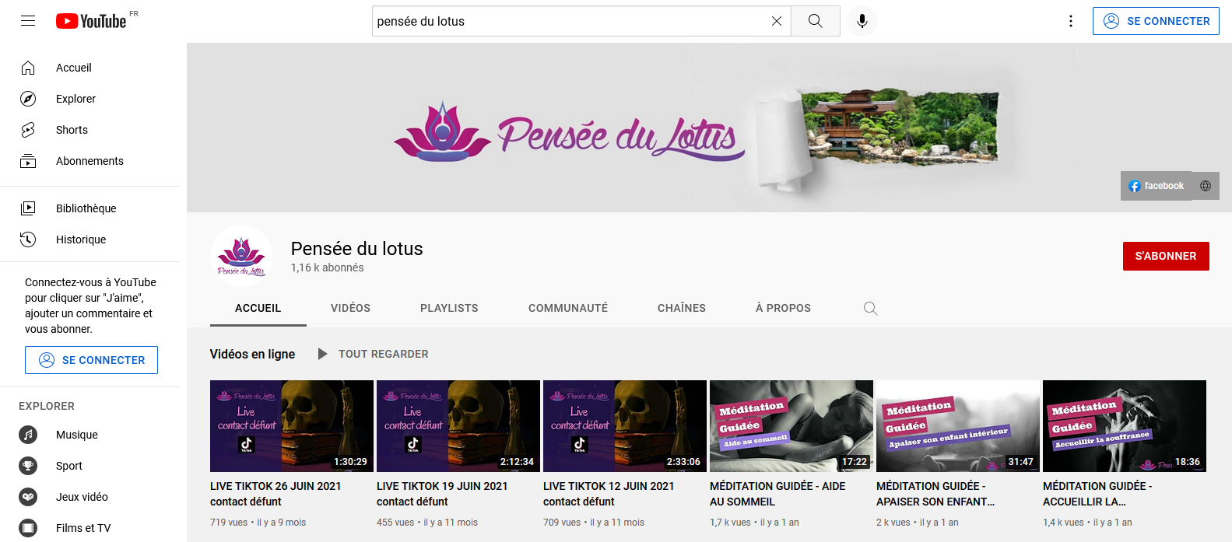Viewport: 1232px width, 542px height.
Task: Click title MÉDITATION GUIDÉE - ACCUEILLIR LA
Action: (1097, 494)
